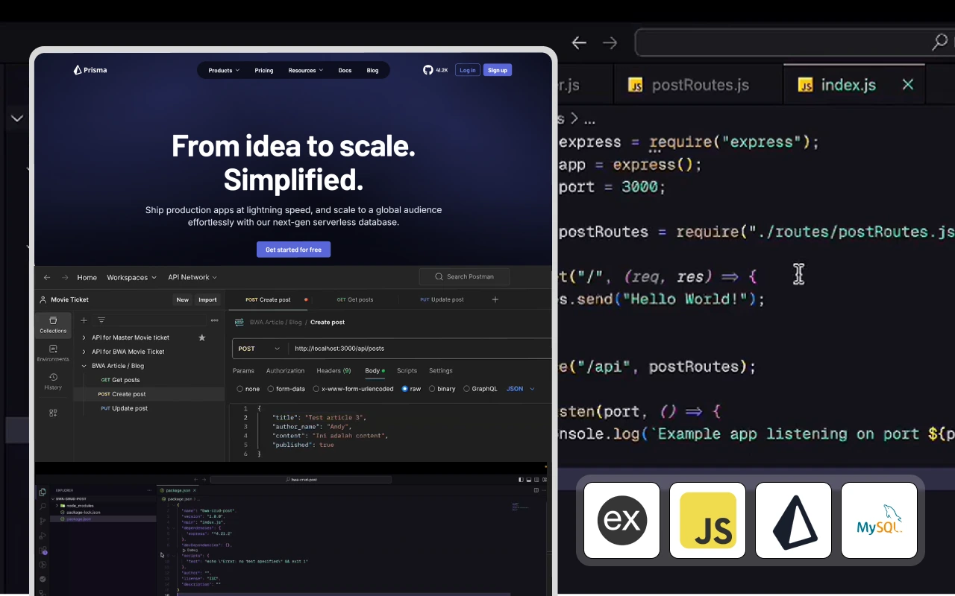Open Source Control icon in small VS Code window
Viewport: 955px width, 596px height.
coord(43,521)
